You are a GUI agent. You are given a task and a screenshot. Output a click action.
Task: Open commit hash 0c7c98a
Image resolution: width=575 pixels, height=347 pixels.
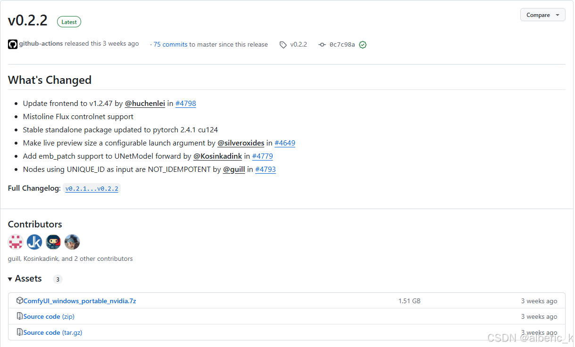342,45
